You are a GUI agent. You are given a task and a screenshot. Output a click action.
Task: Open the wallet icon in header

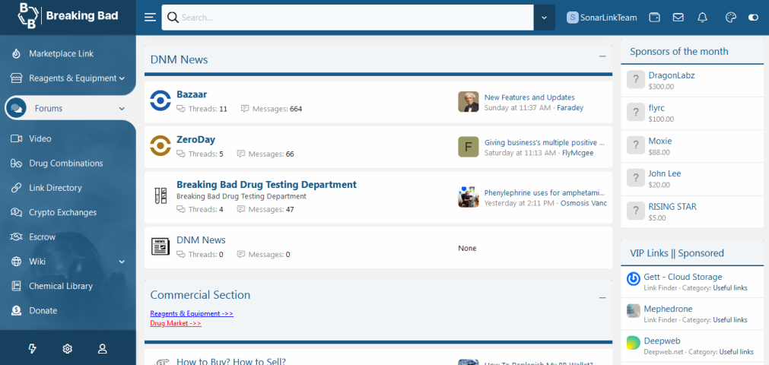coord(654,17)
